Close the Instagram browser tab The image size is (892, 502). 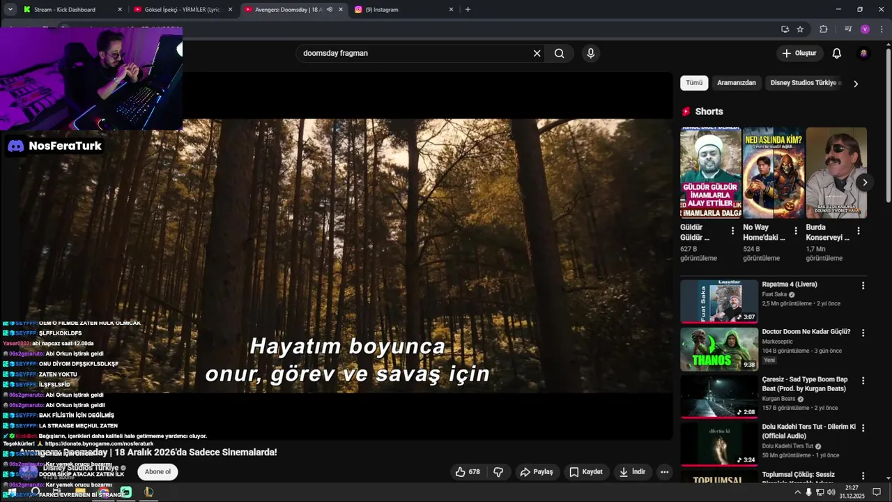tap(451, 10)
